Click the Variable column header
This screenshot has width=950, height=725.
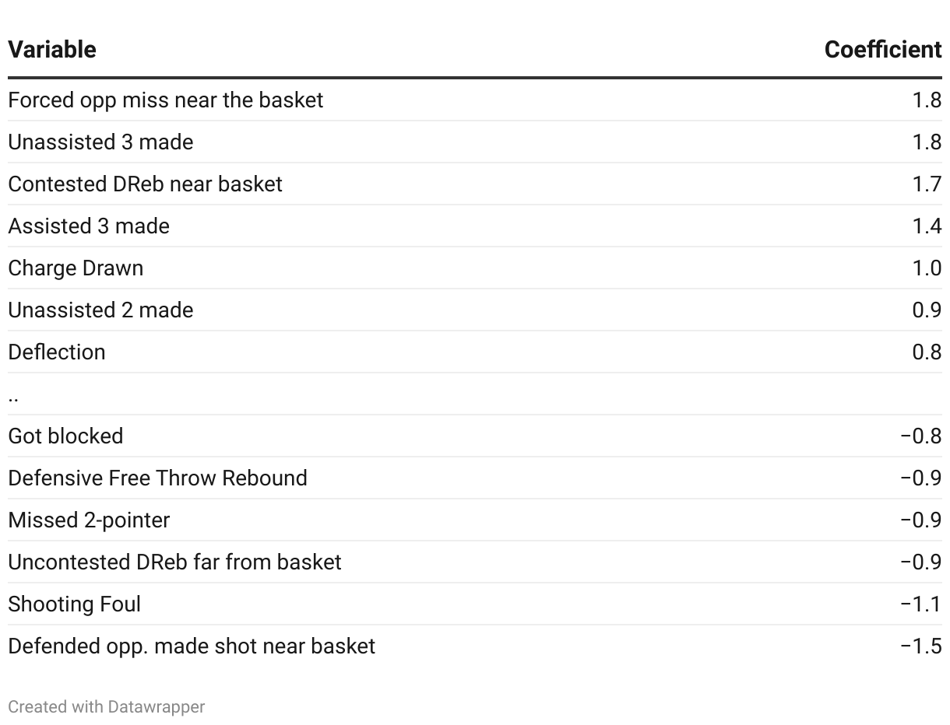tap(52, 50)
